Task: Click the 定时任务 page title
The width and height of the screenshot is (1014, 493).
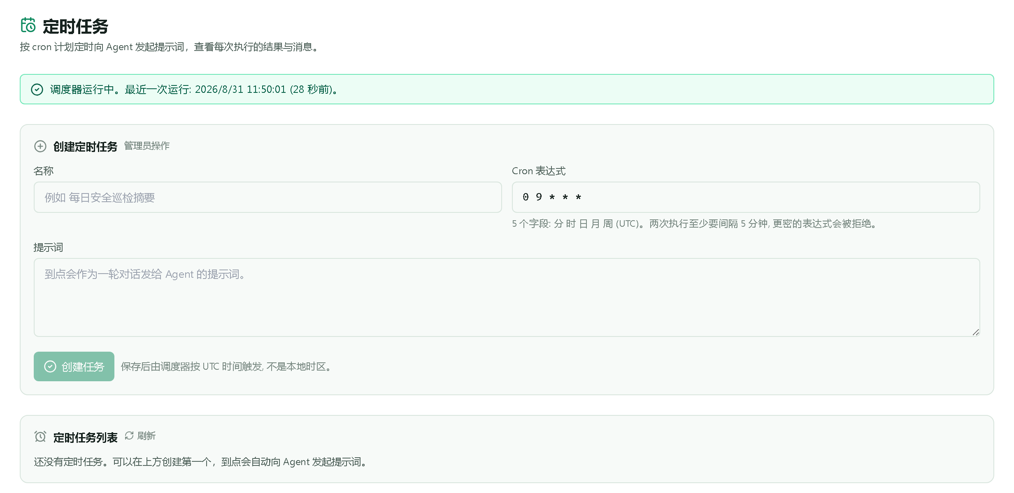Action: click(x=75, y=26)
